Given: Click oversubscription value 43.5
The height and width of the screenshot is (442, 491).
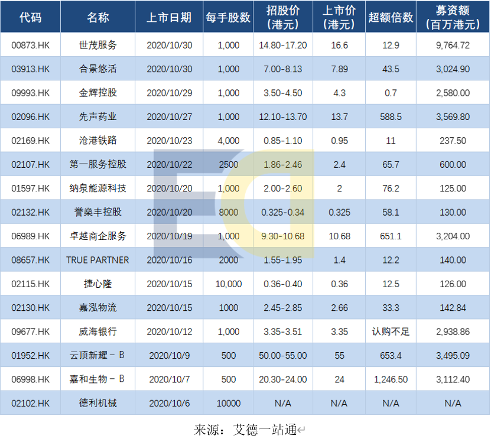Looking at the screenshot, I should click(391, 69).
